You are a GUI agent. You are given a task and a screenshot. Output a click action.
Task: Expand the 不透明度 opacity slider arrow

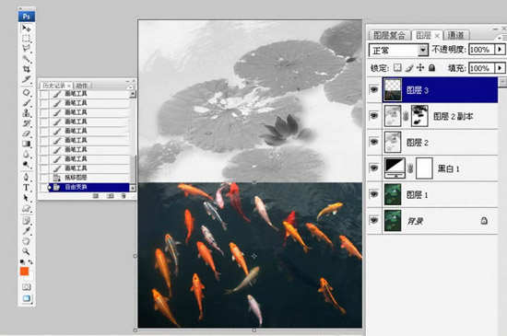click(x=500, y=50)
